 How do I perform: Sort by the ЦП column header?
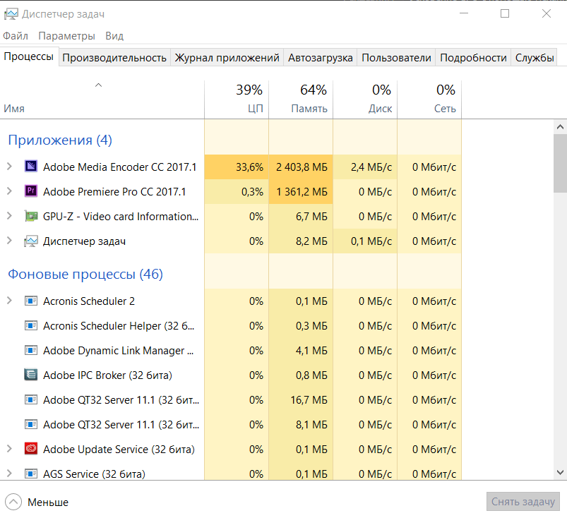pyautogui.click(x=237, y=99)
